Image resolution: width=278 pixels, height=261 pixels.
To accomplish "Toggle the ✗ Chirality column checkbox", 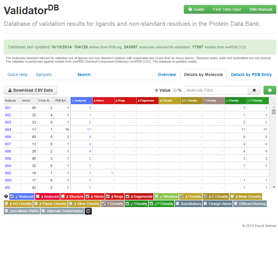I will pos(182,196).
